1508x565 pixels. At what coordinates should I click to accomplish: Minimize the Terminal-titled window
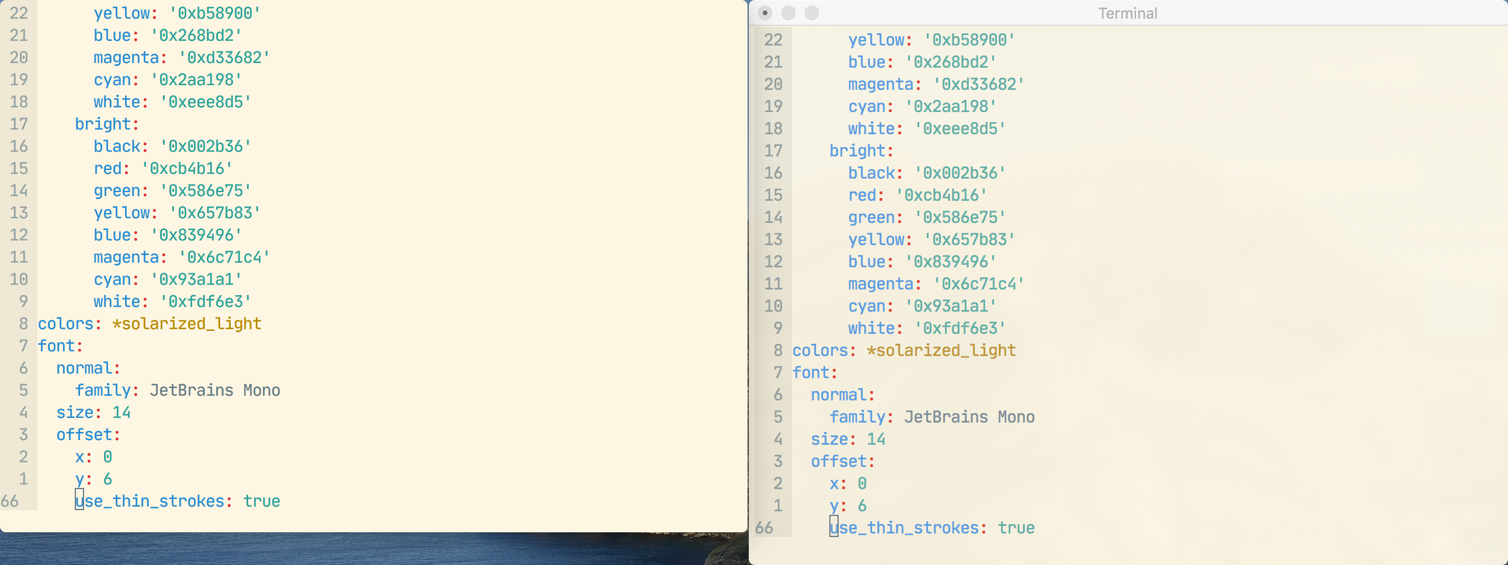click(x=788, y=13)
